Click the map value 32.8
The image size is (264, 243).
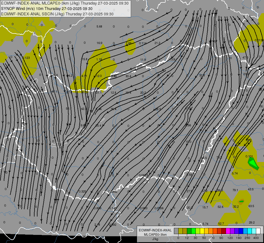[202, 75]
